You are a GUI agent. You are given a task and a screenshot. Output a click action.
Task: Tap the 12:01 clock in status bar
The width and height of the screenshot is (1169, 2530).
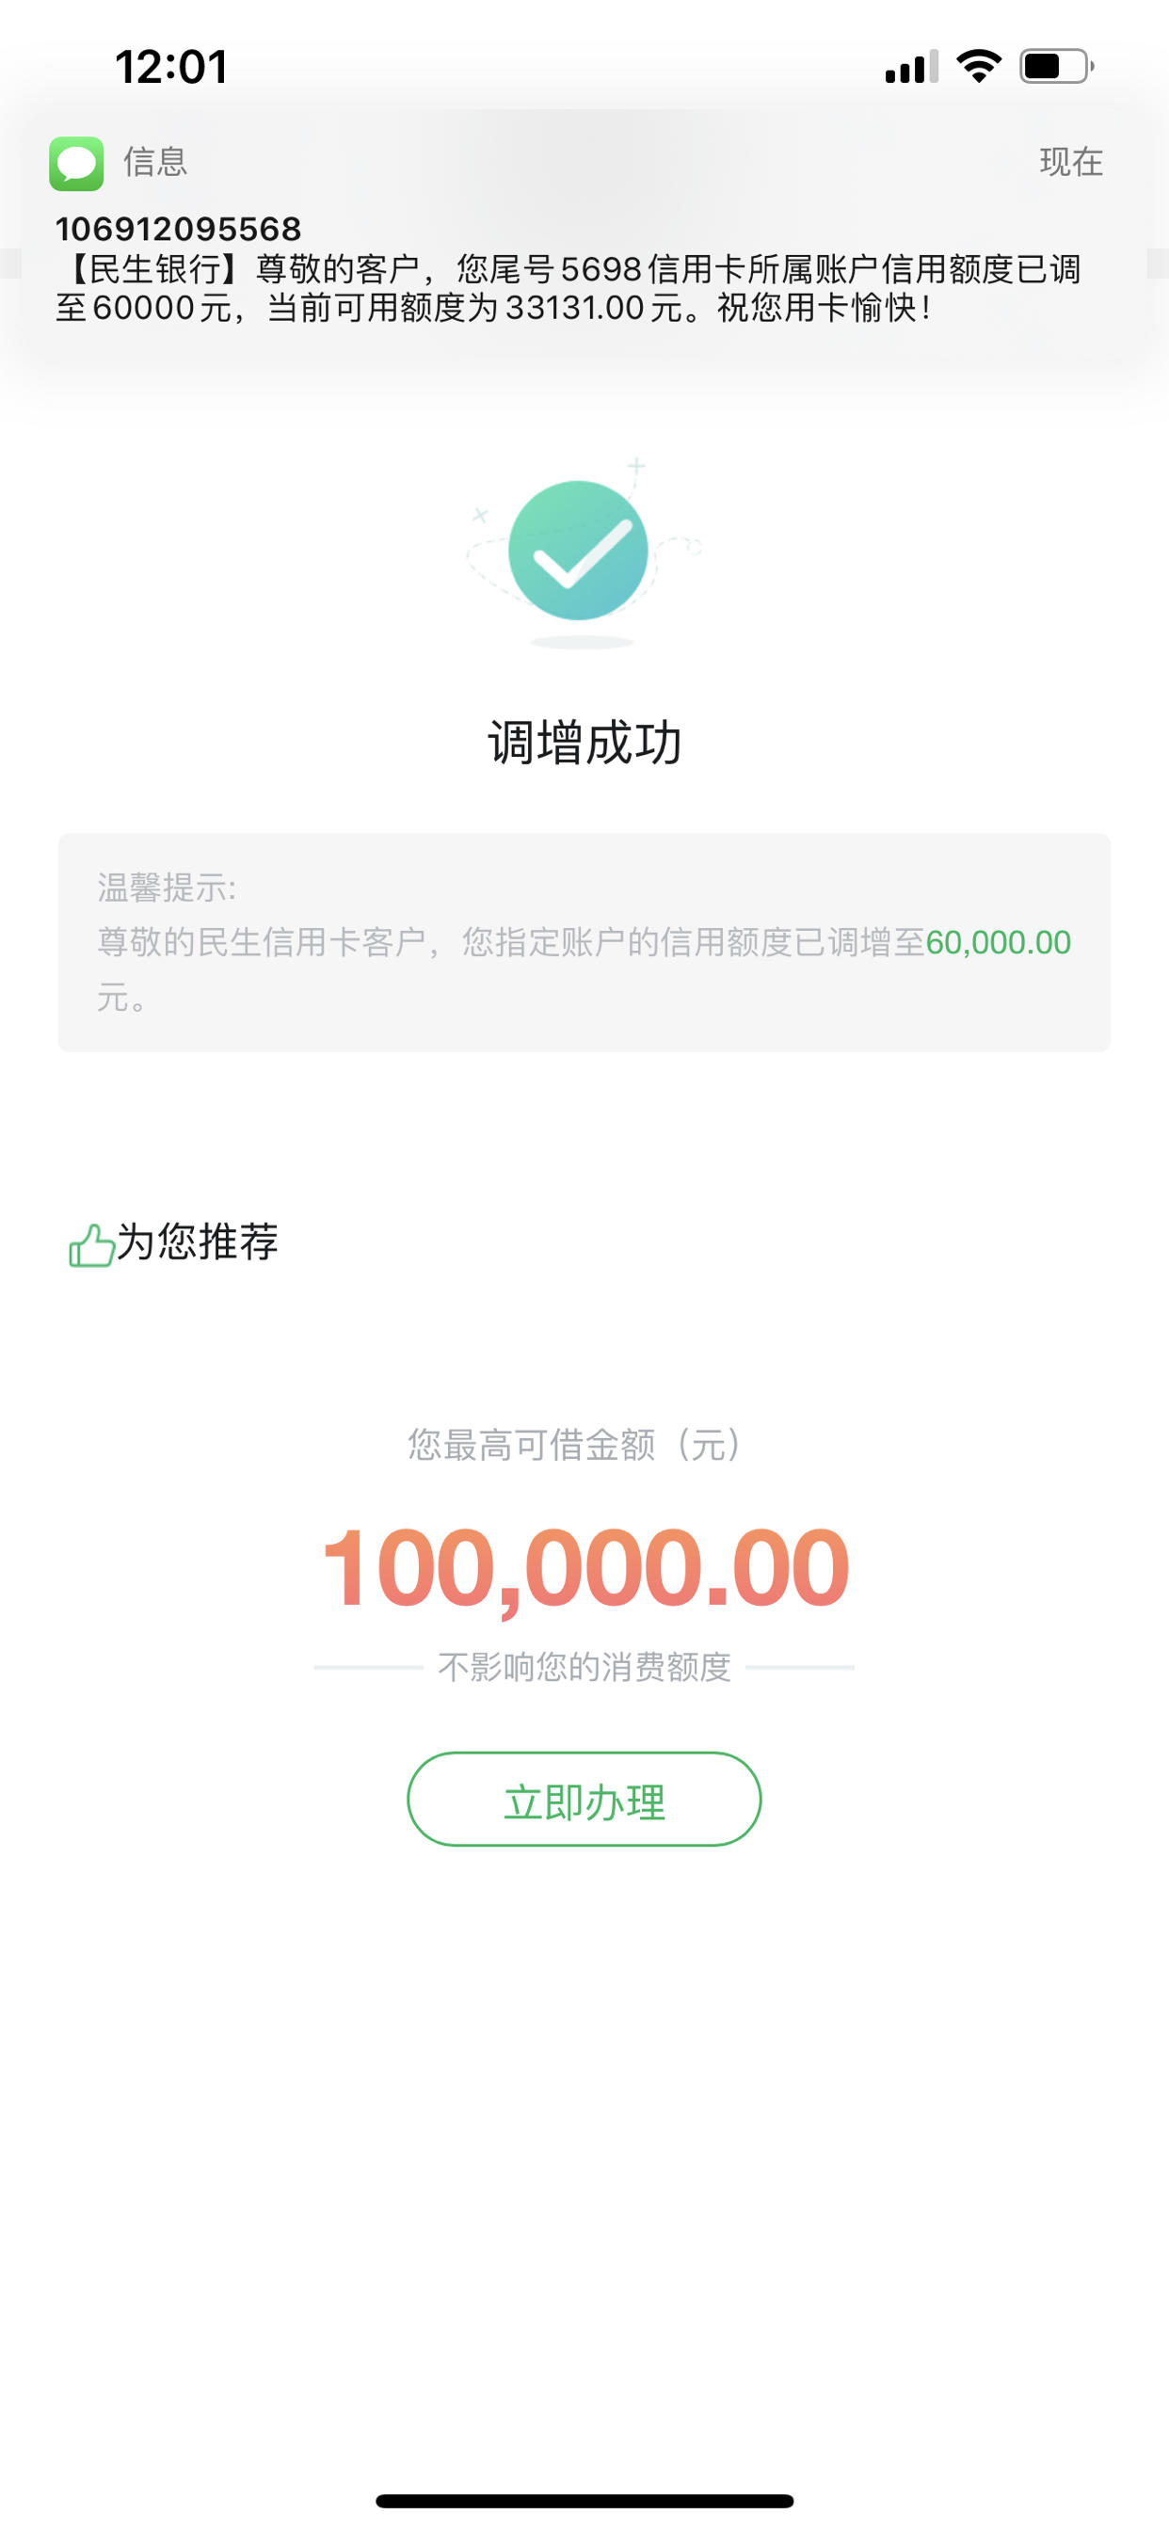tap(172, 67)
